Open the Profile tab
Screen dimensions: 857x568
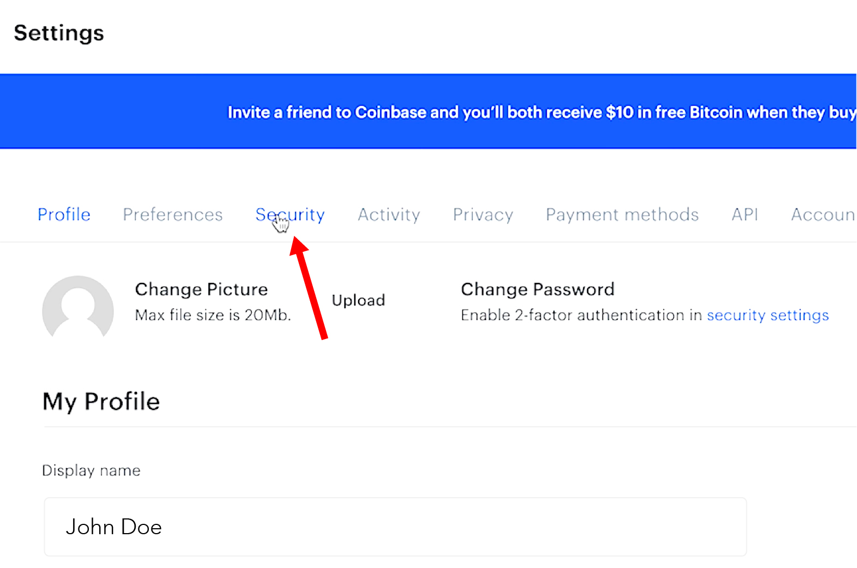click(64, 215)
